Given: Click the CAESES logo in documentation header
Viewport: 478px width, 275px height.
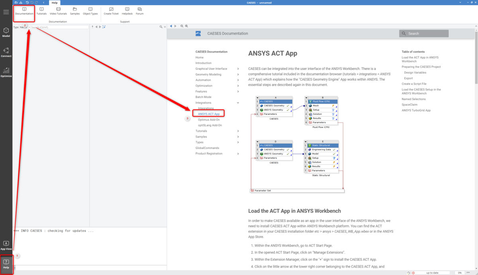Looking at the screenshot, I should (x=198, y=34).
